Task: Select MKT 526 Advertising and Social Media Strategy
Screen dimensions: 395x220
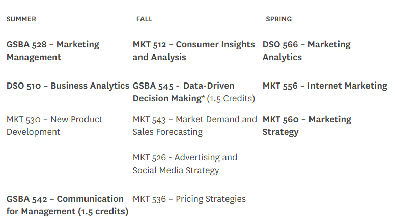Action: coord(185,164)
